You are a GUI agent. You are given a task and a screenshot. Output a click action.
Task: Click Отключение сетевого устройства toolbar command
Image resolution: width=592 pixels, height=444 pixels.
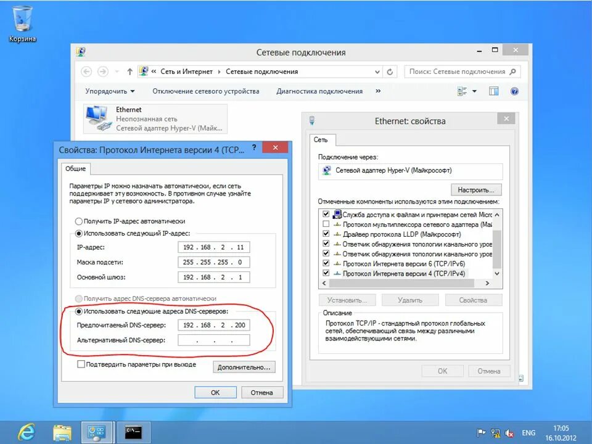pos(206,91)
